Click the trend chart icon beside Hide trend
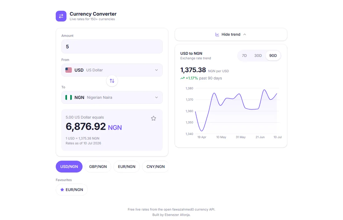343x220 pixels. [x=217, y=34]
